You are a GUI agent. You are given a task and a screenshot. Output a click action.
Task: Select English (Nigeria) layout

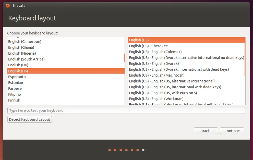pos(66,53)
